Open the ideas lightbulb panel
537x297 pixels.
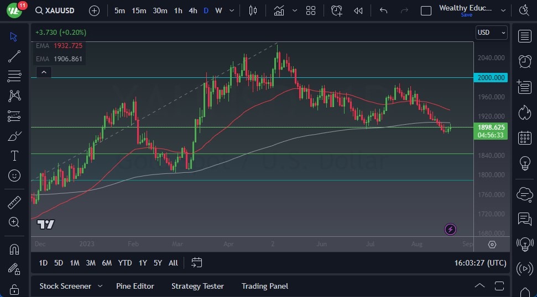pyautogui.click(x=524, y=163)
